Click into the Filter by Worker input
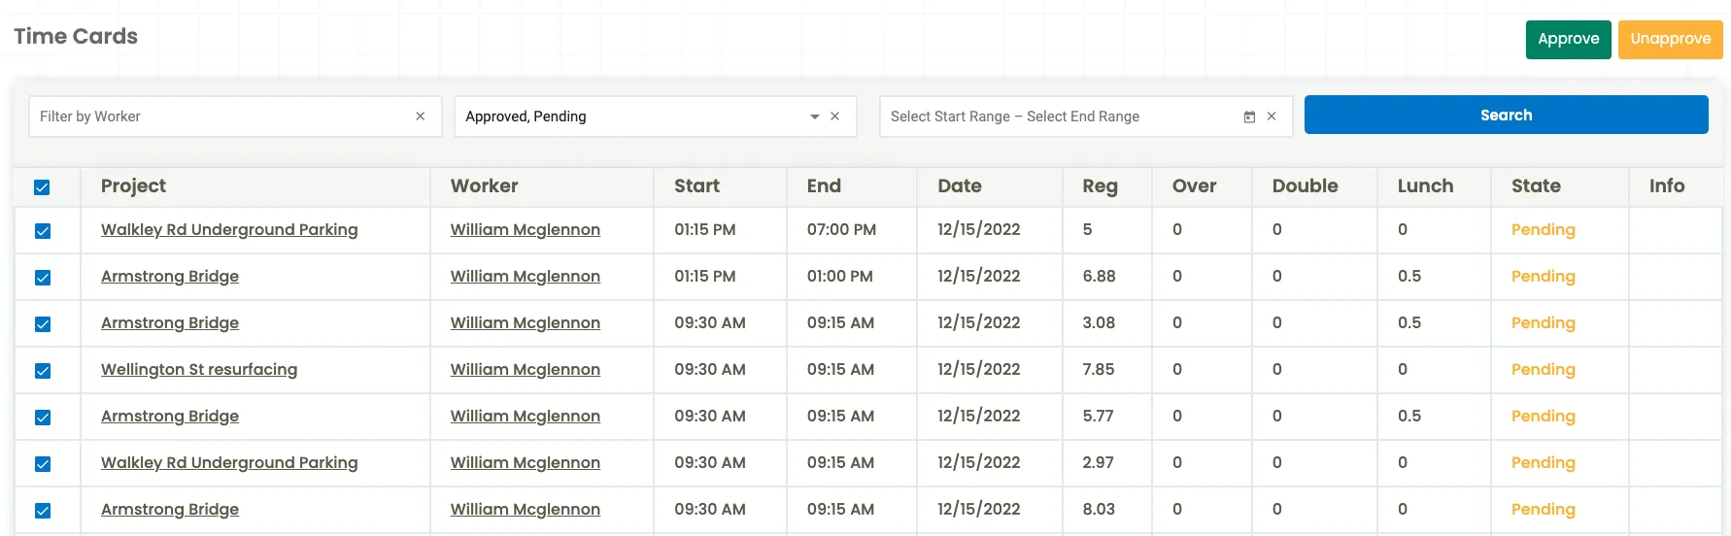The image size is (1731, 536). tap(219, 117)
